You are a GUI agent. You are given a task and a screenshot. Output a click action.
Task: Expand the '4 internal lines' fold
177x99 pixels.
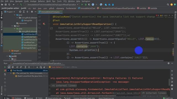coord(64,86)
